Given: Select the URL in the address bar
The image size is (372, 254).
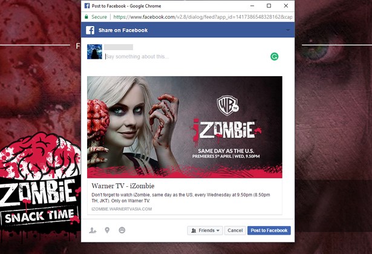Looking at the screenshot, I should (x=203, y=17).
